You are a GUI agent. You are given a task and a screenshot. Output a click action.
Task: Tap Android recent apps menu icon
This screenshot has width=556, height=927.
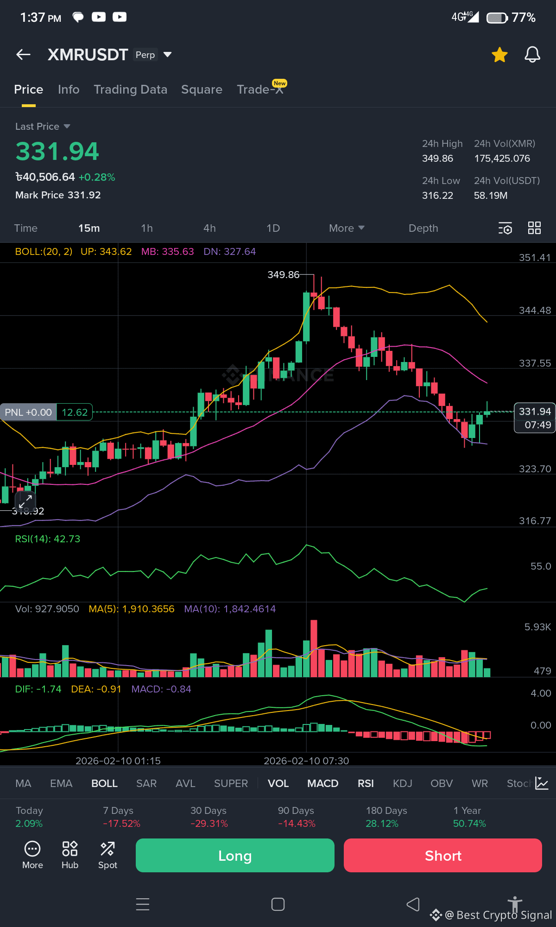pos(143,904)
